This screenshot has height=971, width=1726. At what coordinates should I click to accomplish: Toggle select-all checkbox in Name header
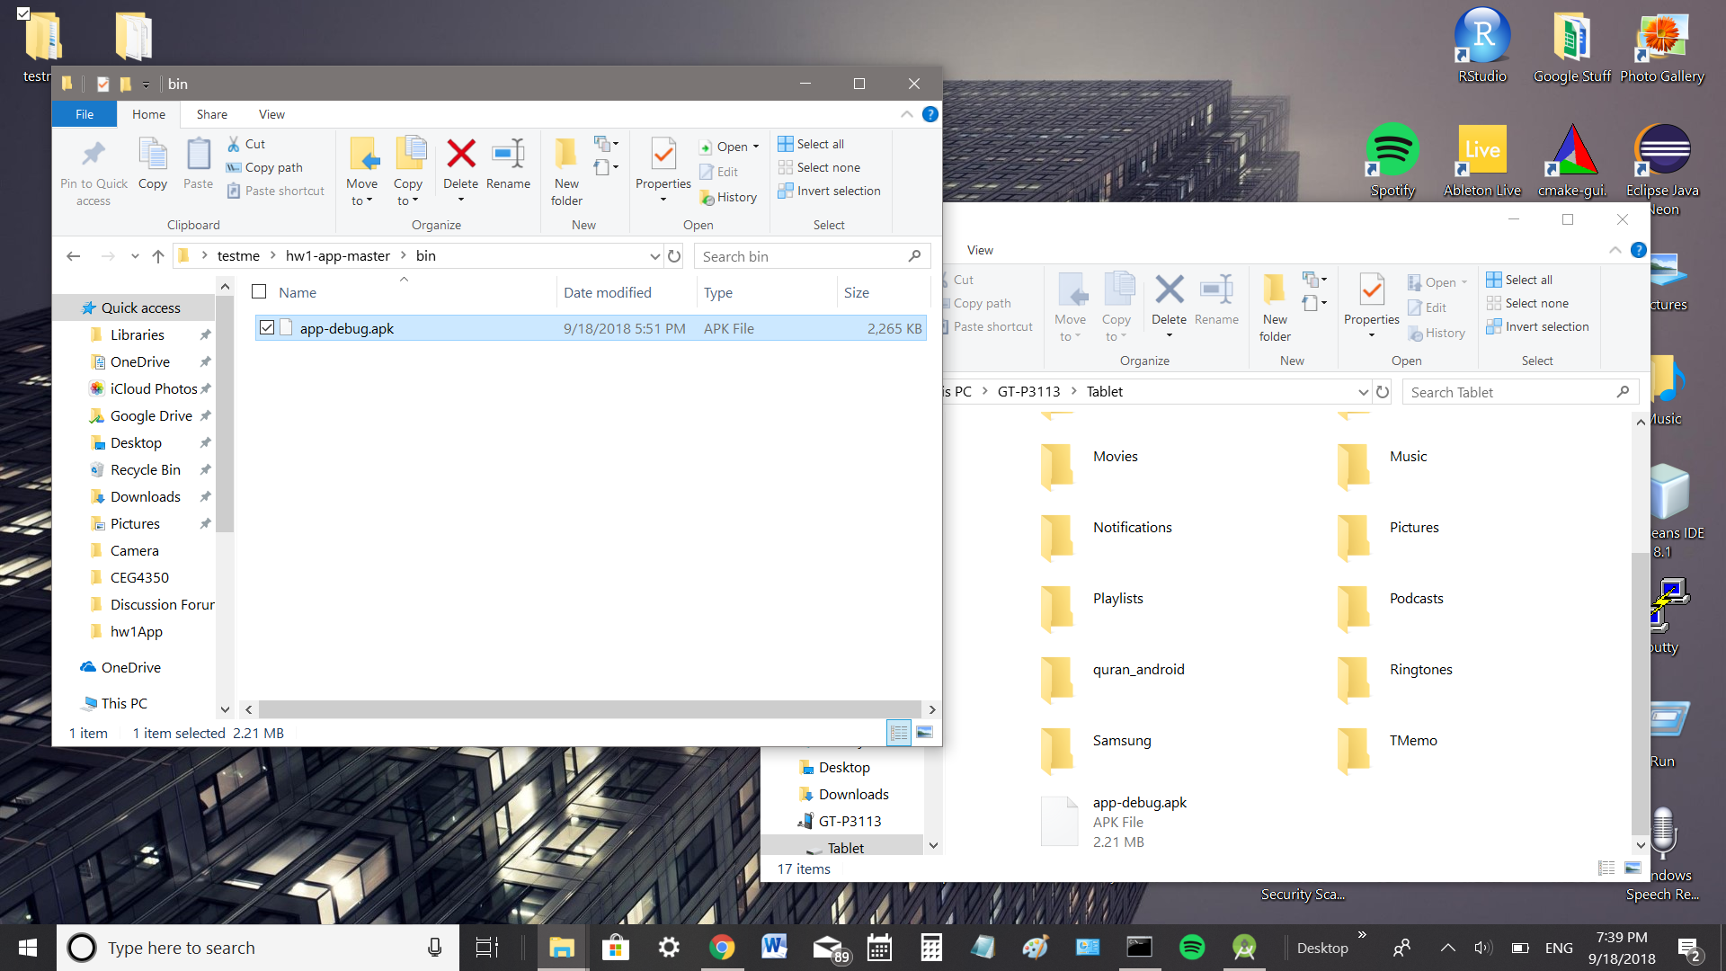pos(259,291)
